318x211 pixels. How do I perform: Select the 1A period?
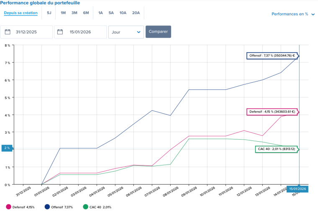[100, 13]
